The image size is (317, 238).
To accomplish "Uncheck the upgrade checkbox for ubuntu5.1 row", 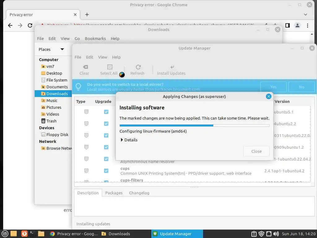I will coord(106,112).
